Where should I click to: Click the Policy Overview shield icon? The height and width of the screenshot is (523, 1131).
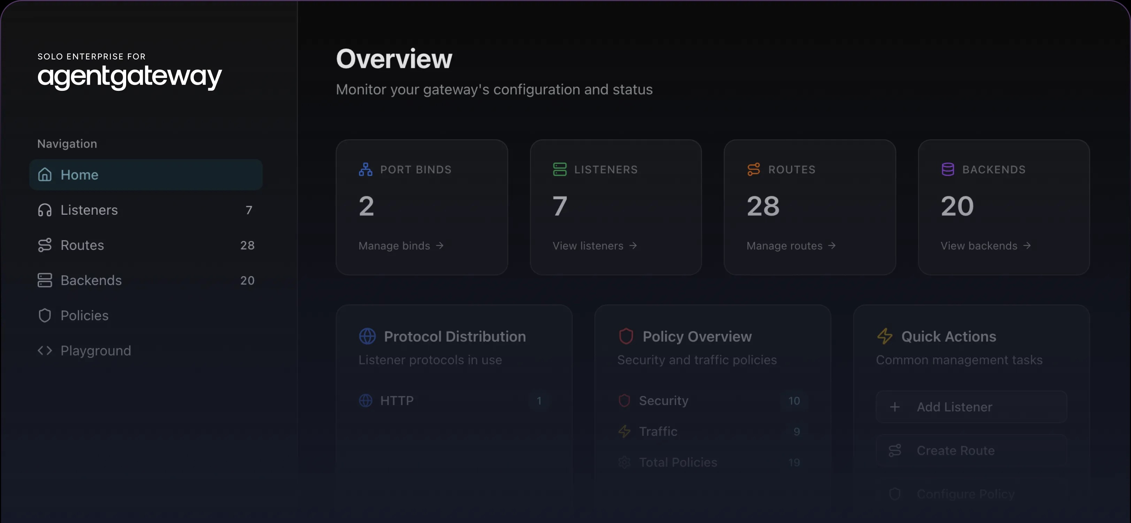[x=626, y=336]
